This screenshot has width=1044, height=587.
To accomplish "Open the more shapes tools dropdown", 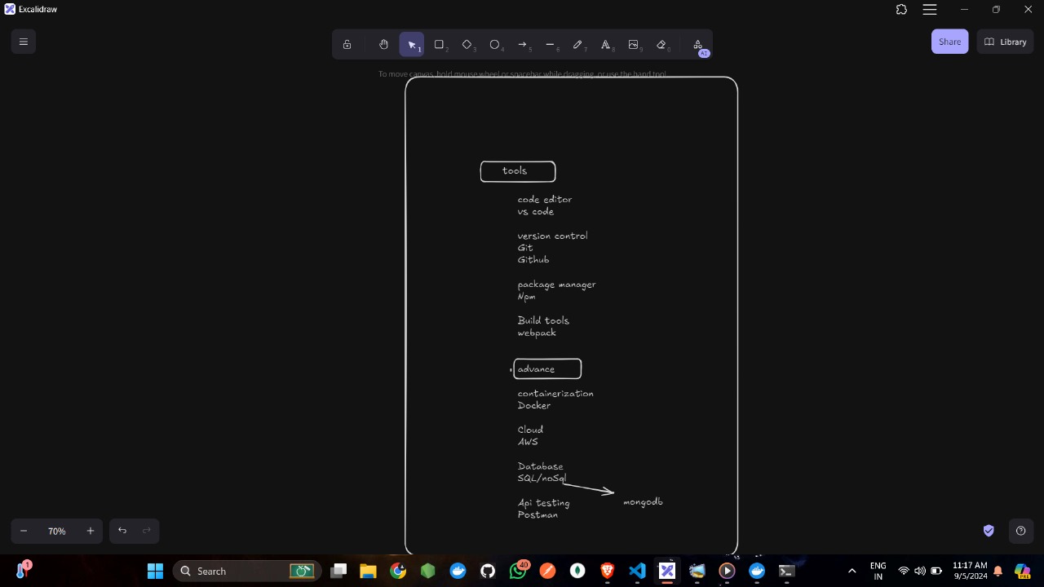I will click(x=697, y=45).
